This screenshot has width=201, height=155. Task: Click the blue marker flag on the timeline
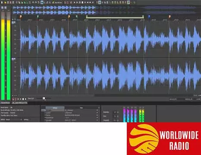pos(149,16)
